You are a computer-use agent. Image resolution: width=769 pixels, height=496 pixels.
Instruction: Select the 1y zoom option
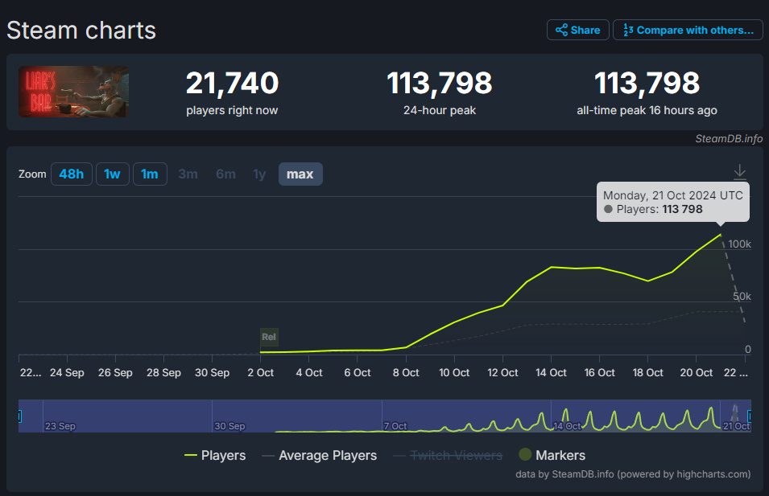259,174
